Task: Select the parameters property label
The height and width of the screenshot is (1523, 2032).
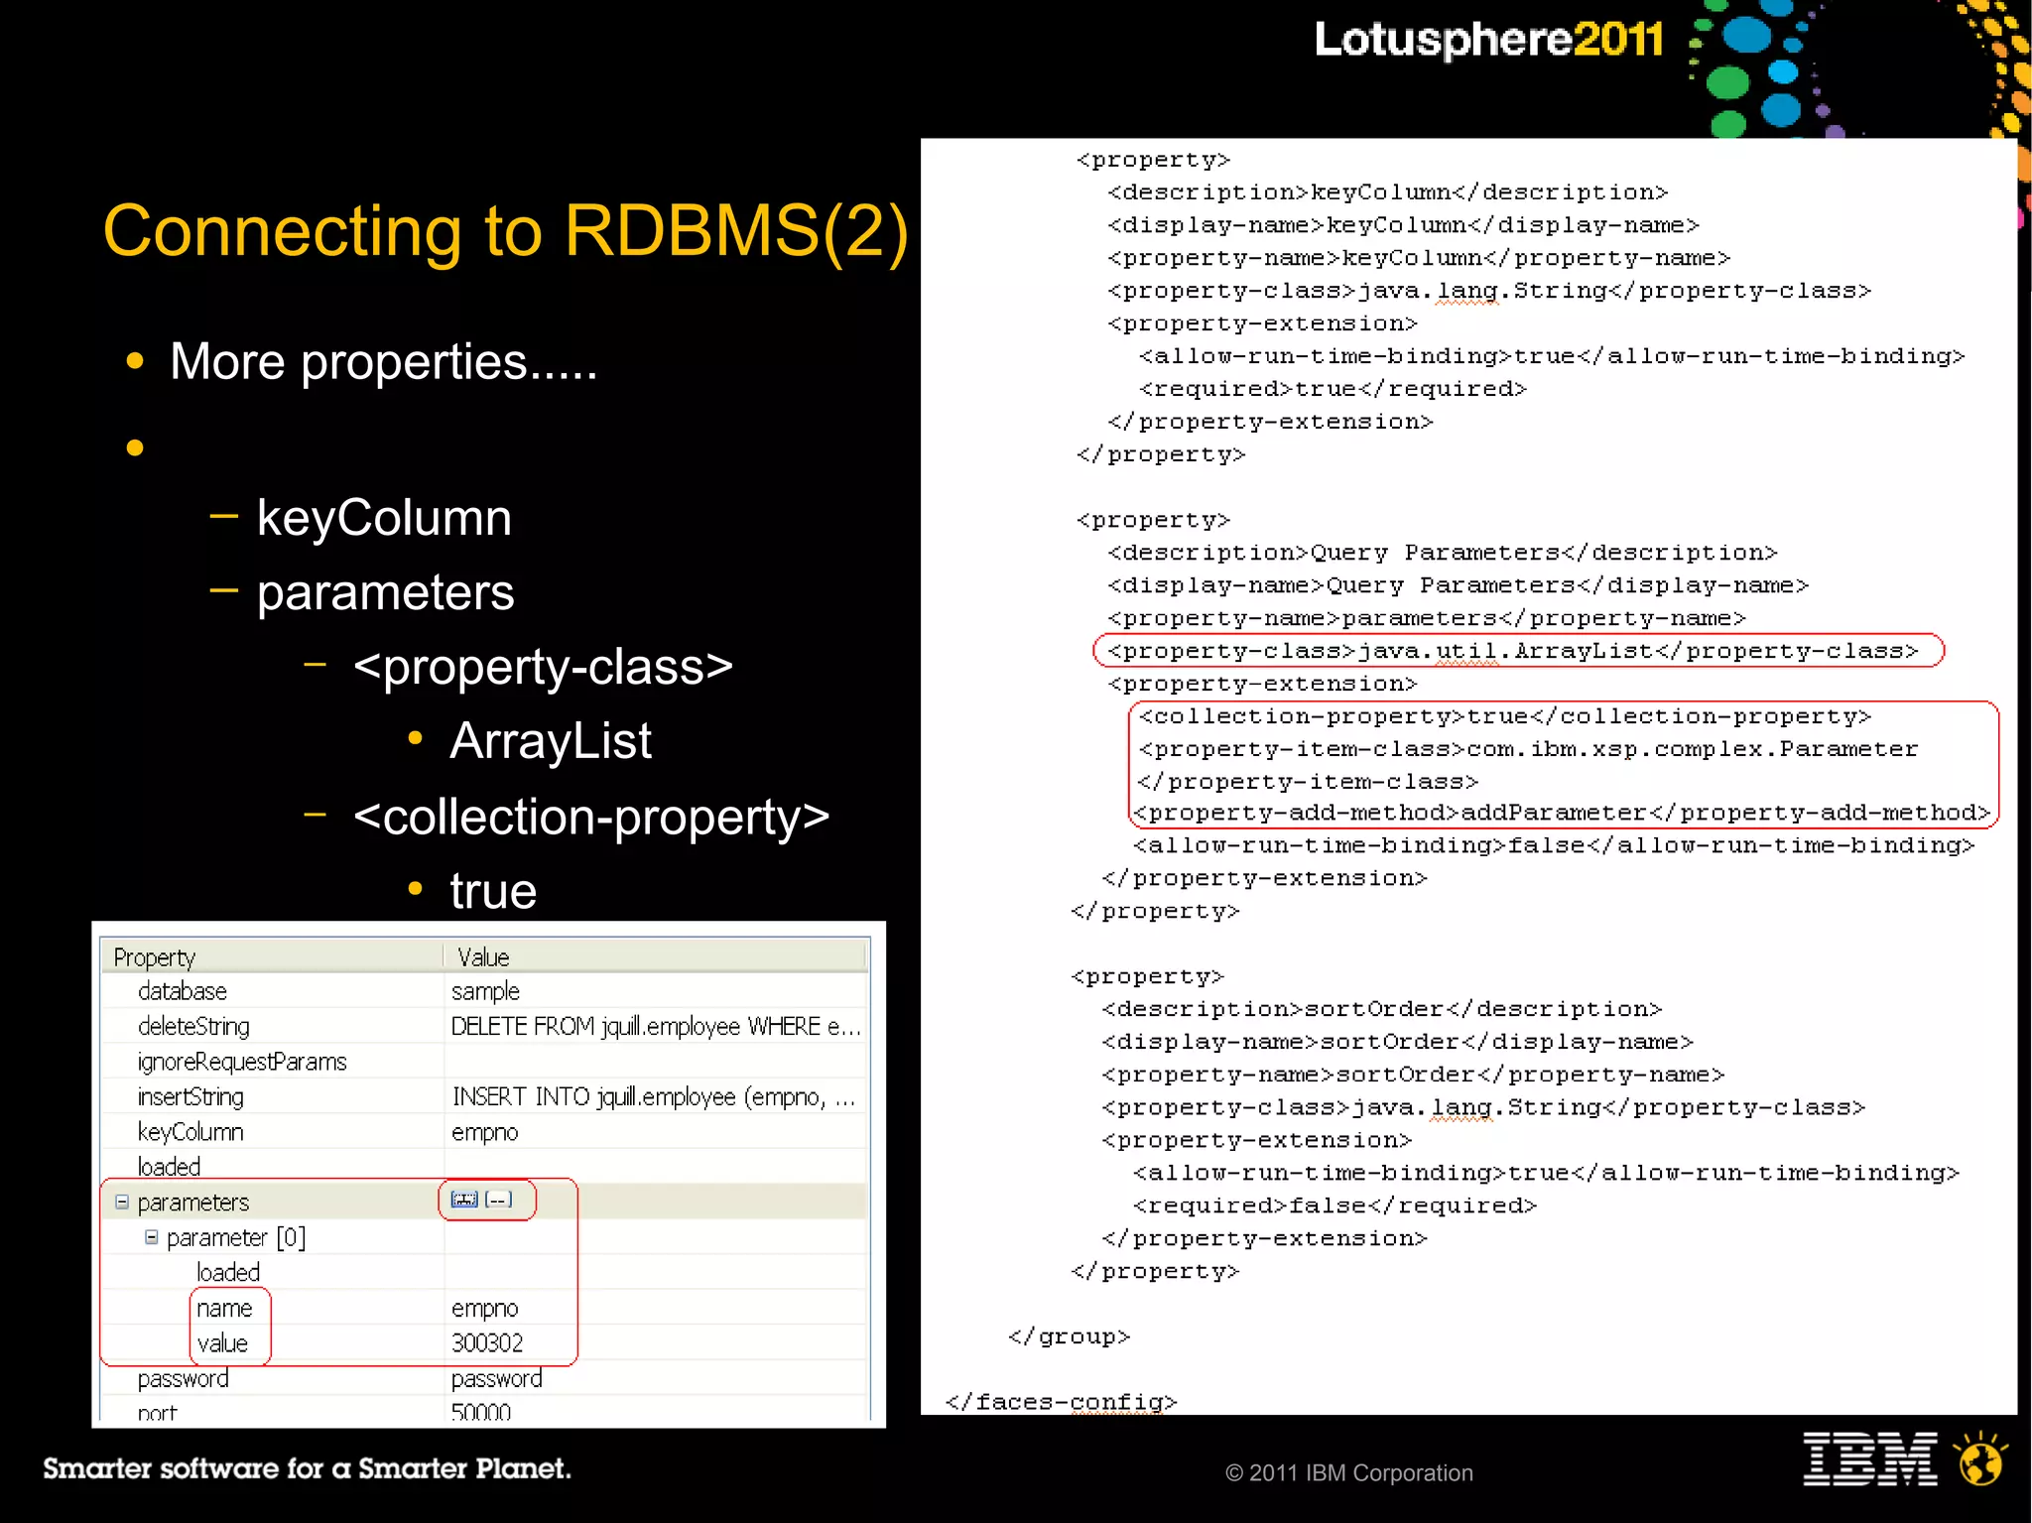Action: click(193, 1203)
